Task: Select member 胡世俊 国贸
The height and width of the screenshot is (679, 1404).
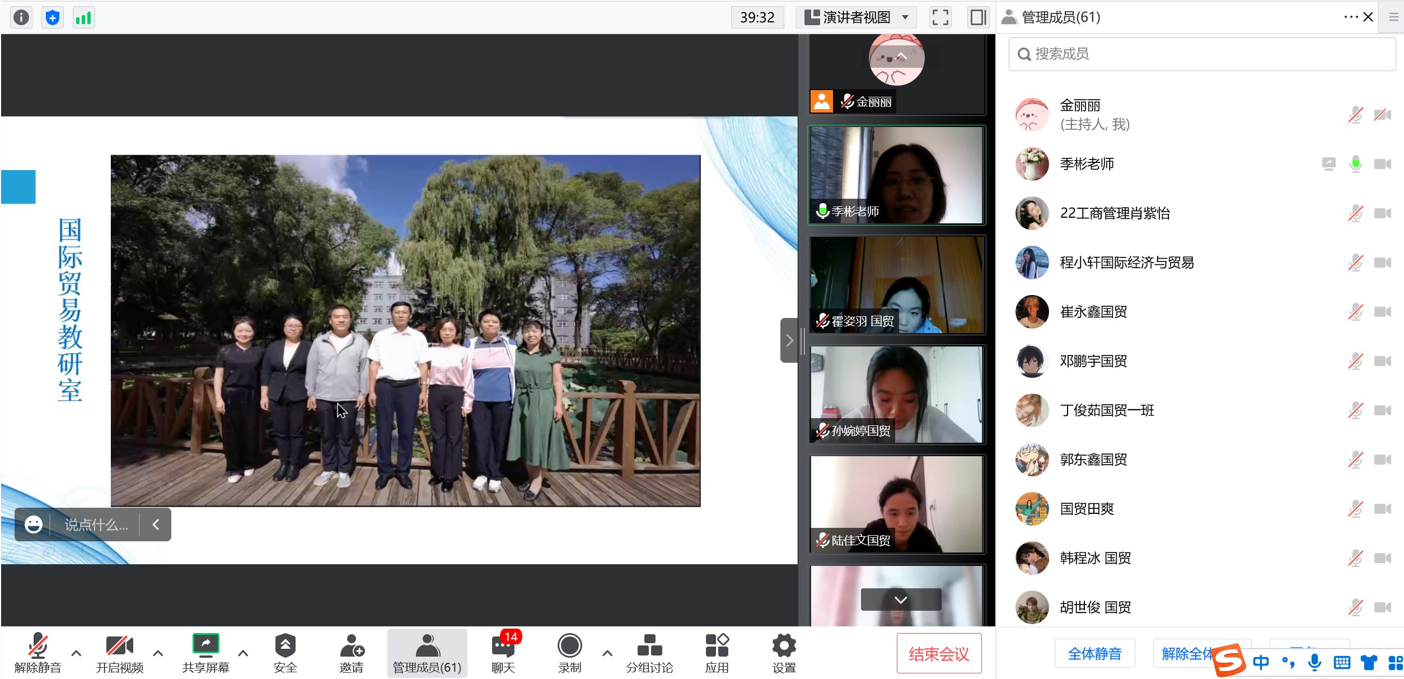Action: pyautogui.click(x=1202, y=607)
